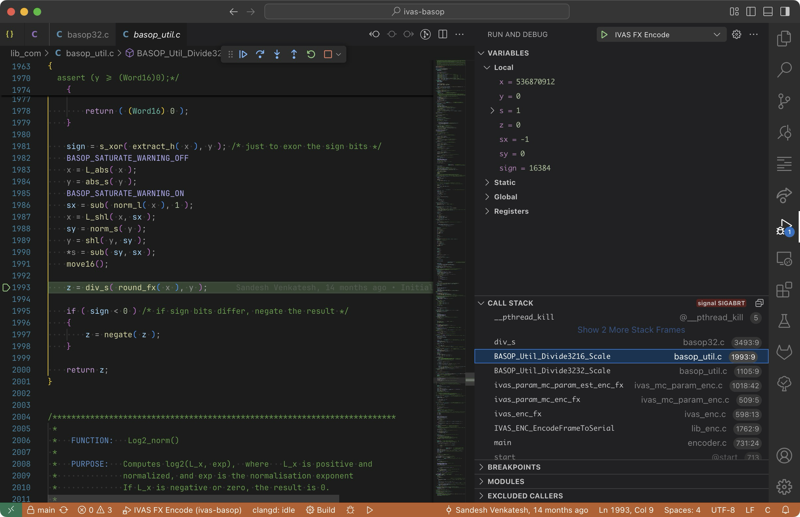This screenshot has width=800, height=517.
Task: Click the debug Step Into icon
Action: [277, 54]
